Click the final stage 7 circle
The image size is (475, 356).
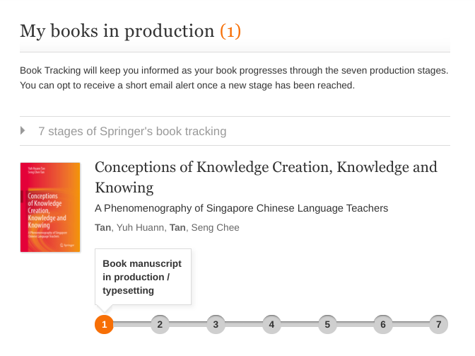tap(439, 325)
